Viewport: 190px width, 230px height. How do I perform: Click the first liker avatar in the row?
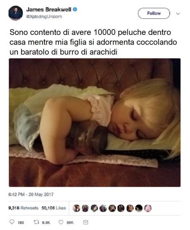[x=76, y=208]
